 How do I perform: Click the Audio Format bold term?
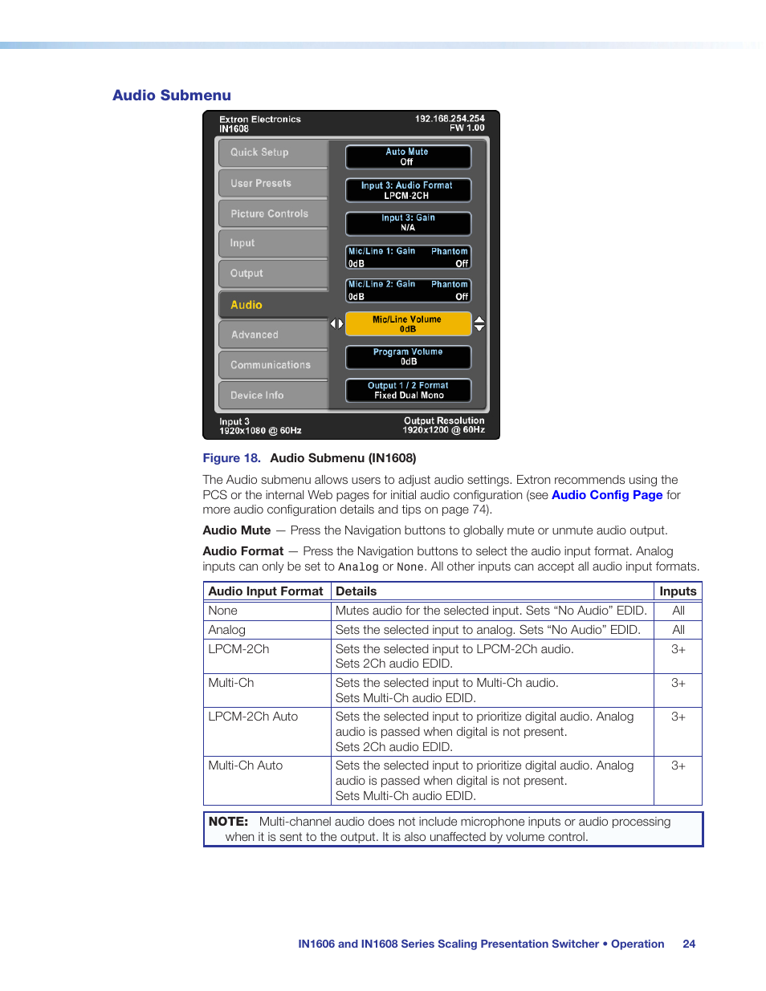pos(243,551)
